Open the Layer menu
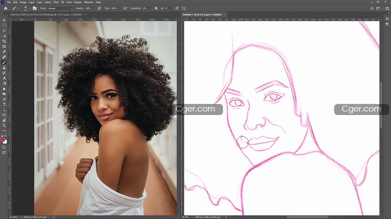The image size is (391, 219). [32, 2]
